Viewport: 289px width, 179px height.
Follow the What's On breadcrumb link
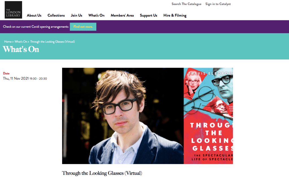point(21,42)
